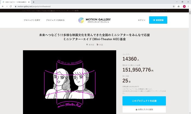Click the padlock site info icon
The image size is (191, 114).
click(x=16, y=7)
